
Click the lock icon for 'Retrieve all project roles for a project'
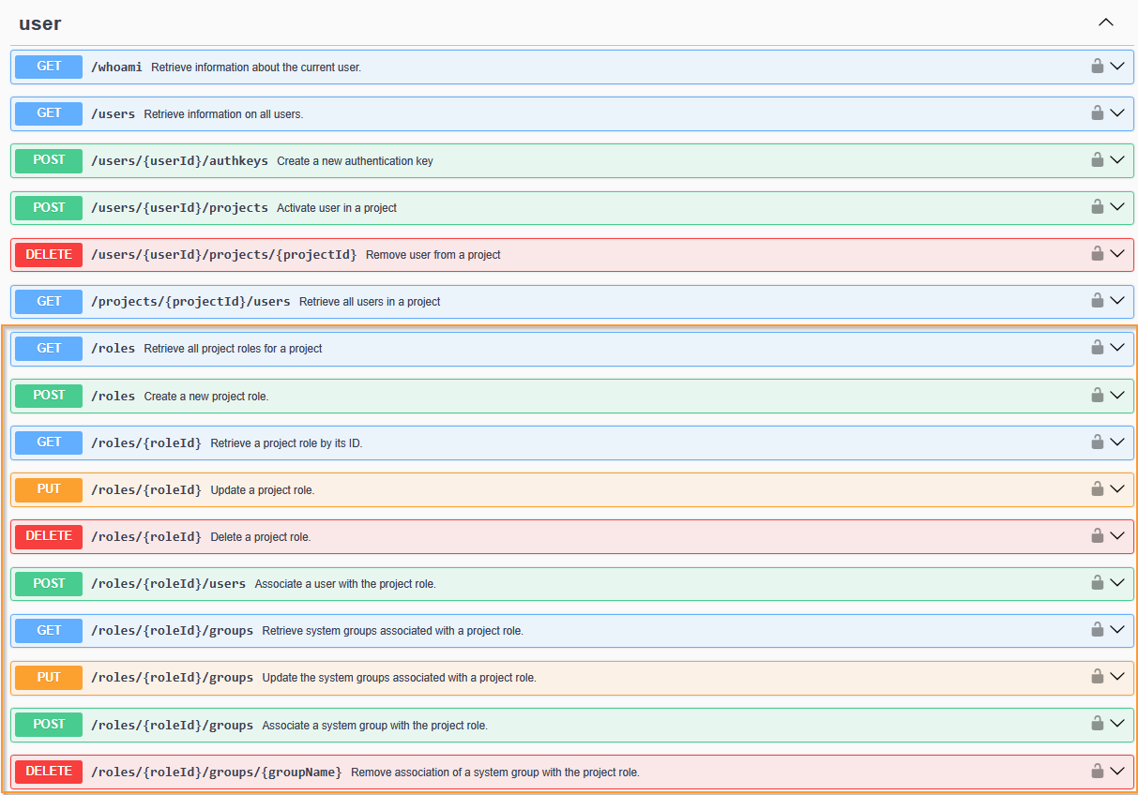(1097, 347)
